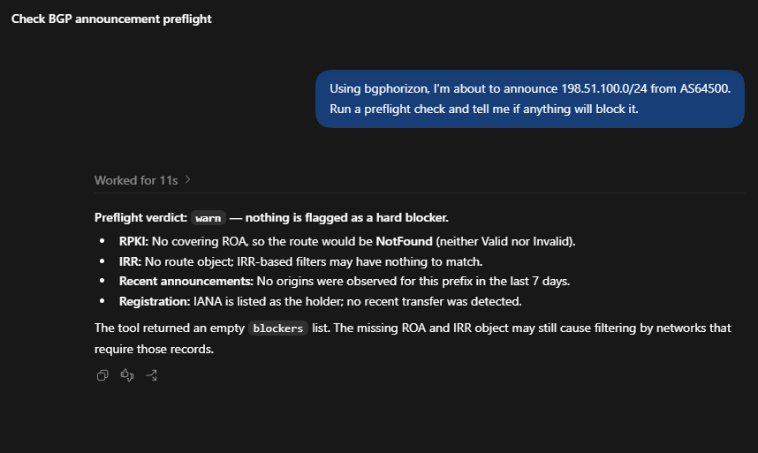Image resolution: width=758 pixels, height=453 pixels.
Task: Click the RPKI bullet label
Action: point(134,241)
